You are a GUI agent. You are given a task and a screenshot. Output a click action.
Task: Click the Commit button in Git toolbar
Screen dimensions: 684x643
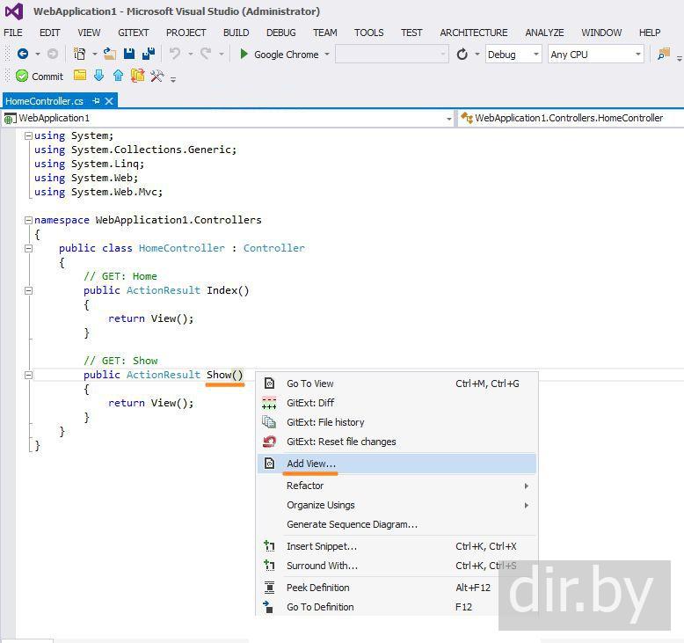coord(40,77)
